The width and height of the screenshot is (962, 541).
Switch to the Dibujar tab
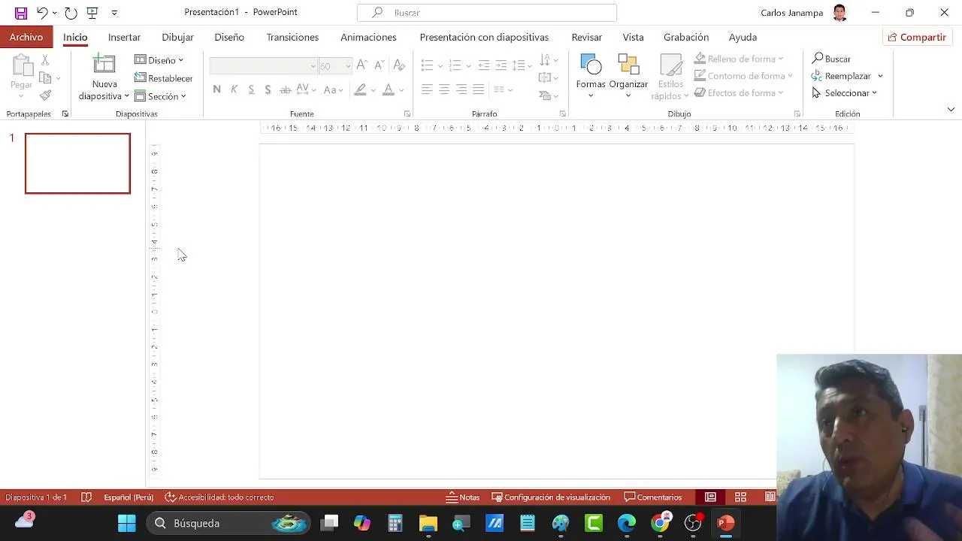(177, 37)
